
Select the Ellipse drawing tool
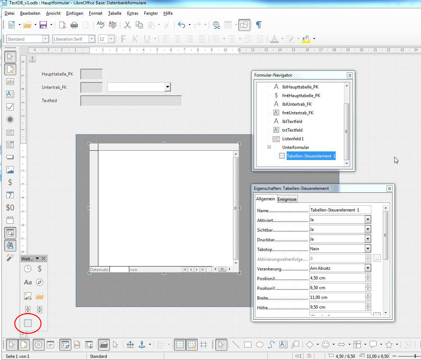[260, 345]
